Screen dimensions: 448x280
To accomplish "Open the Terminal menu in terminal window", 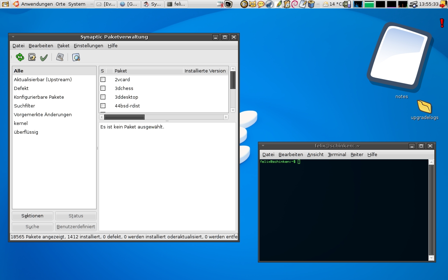I will [x=337, y=154].
